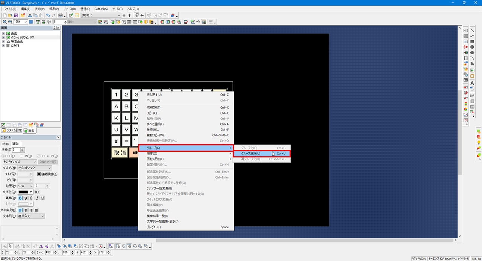
Task: Click the Zoom Out magnifier icon
Action: coord(10,22)
